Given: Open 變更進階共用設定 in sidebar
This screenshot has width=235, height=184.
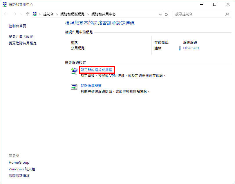Looking at the screenshot, I should click(x=23, y=43).
